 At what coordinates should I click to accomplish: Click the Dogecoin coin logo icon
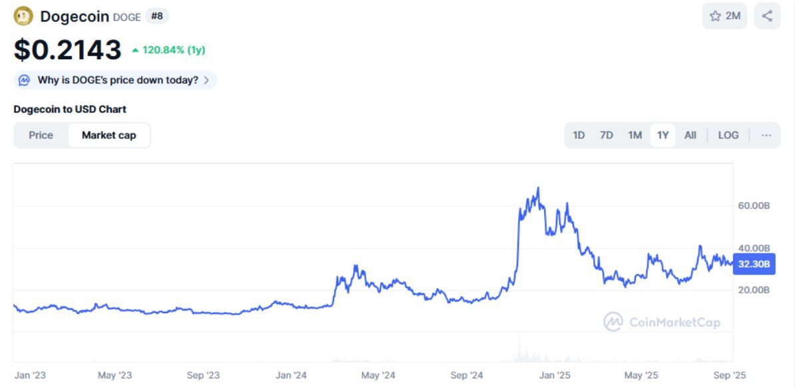[x=24, y=16]
